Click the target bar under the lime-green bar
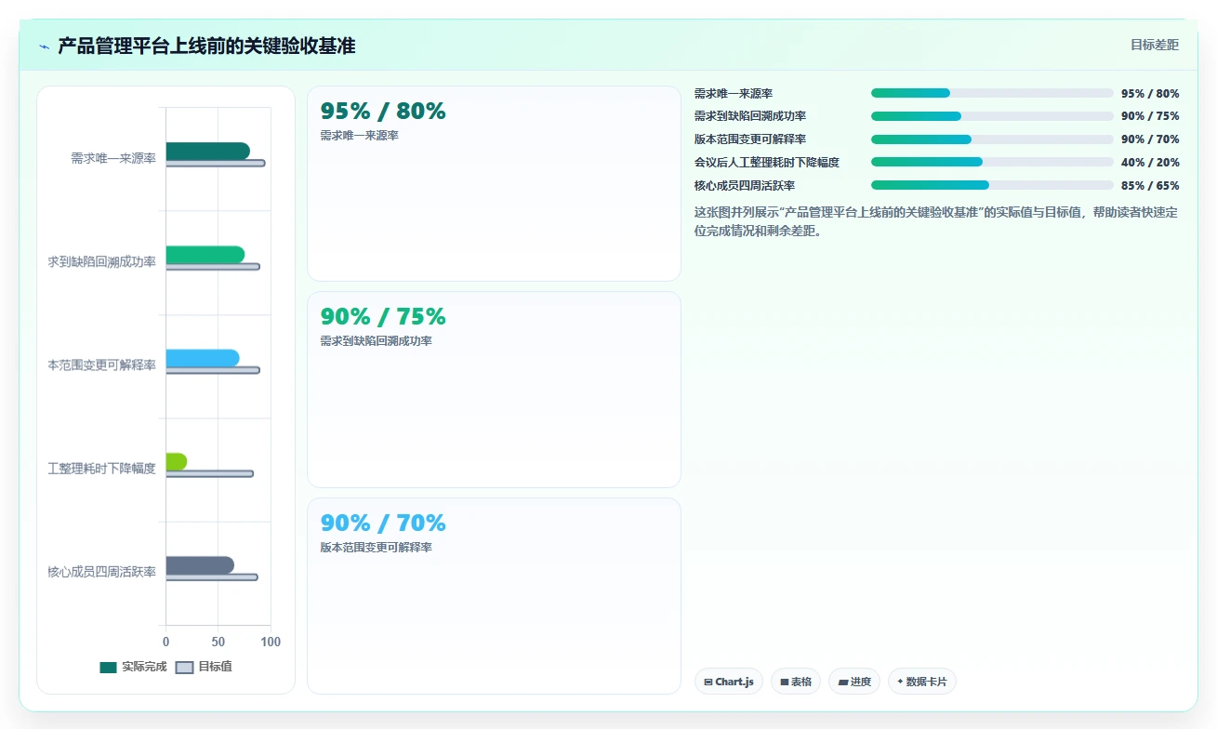 click(x=209, y=473)
